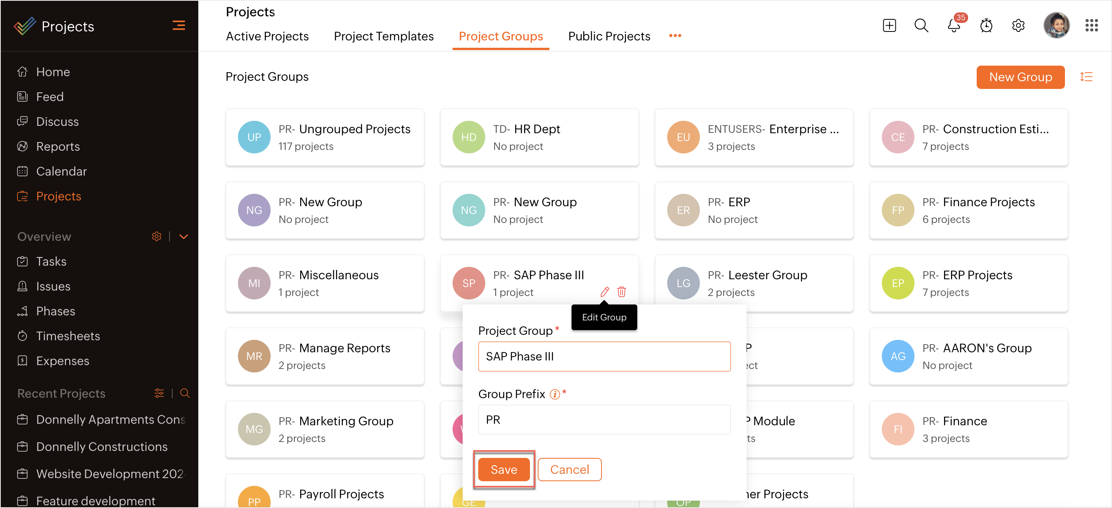Image resolution: width=1112 pixels, height=508 pixels.
Task: Click the Group Prefix info icon
Action: (555, 394)
